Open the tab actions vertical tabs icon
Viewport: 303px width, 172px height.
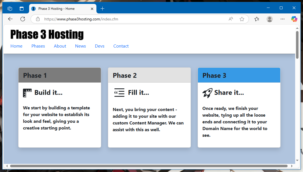point(22,9)
